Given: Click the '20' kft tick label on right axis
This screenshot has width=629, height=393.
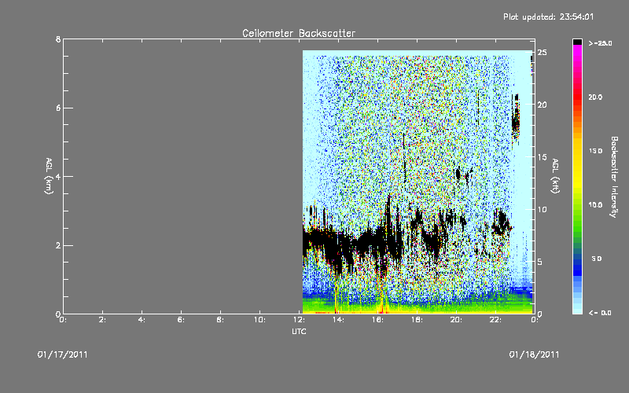Looking at the screenshot, I should pos(542,105).
